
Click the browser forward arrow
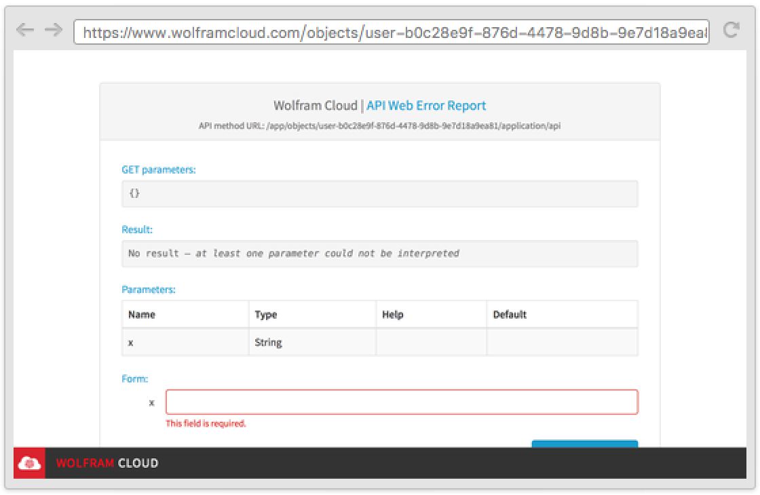pyautogui.click(x=53, y=30)
